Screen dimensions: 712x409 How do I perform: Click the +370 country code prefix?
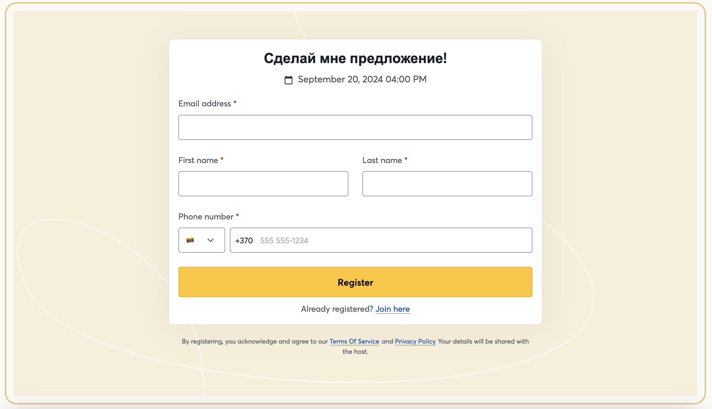[x=244, y=240]
